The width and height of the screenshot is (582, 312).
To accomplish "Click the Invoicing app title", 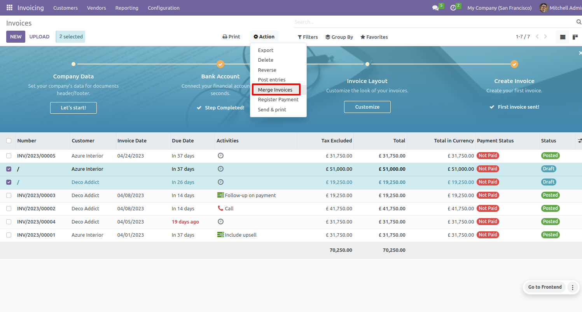I will tap(31, 8).
